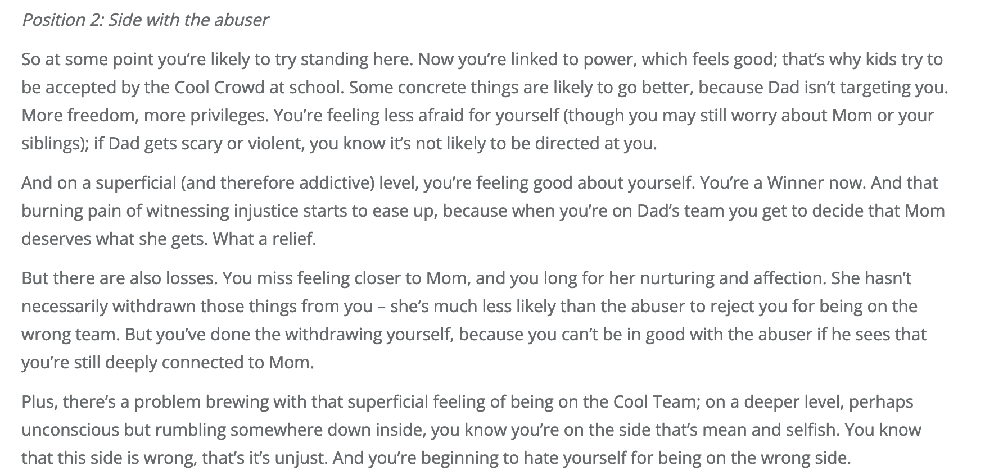Click the word "unconscious"

pyautogui.click(x=69, y=430)
